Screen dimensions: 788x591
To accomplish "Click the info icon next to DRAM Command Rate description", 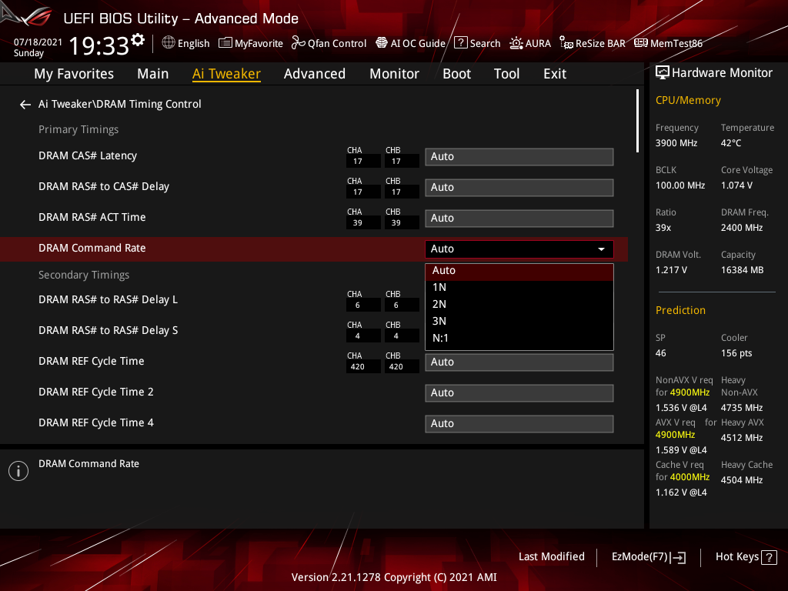I will click(x=18, y=470).
